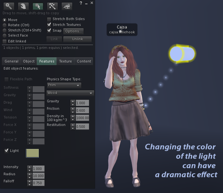The width and height of the screenshot is (223, 193).
Task: Uncheck the Light checkbox
Action: click(6, 151)
